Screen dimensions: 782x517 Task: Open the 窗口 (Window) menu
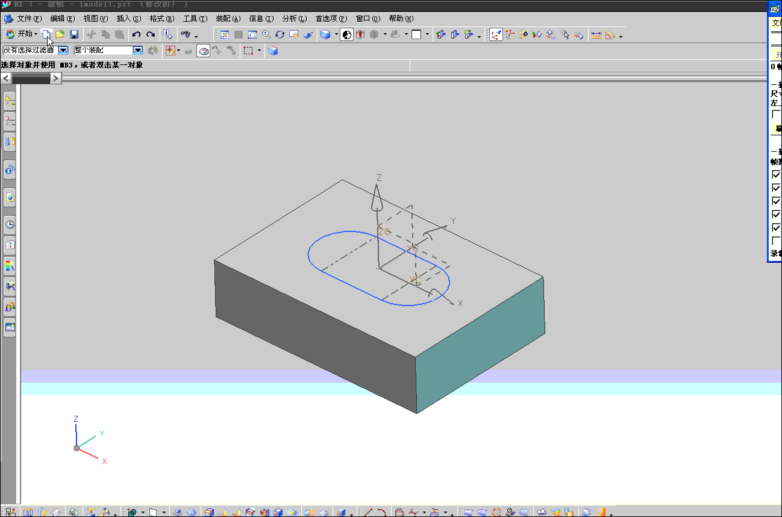[368, 19]
